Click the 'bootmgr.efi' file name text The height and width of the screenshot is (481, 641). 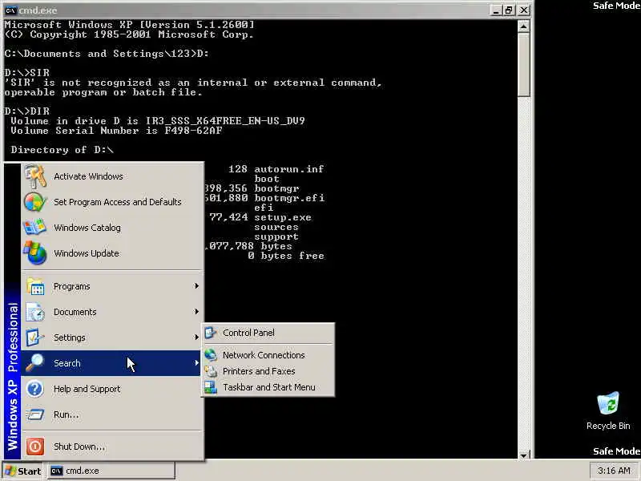point(289,198)
